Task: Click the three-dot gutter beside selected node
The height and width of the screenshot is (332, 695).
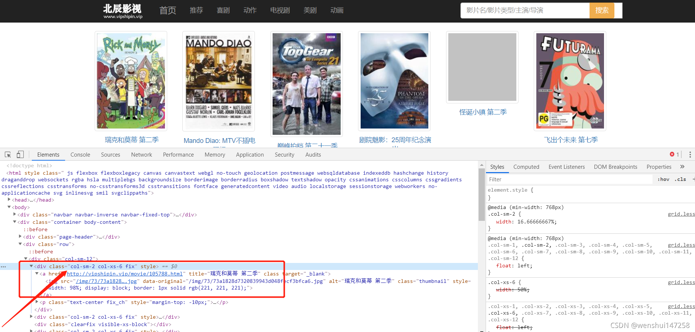Action: coord(3,266)
